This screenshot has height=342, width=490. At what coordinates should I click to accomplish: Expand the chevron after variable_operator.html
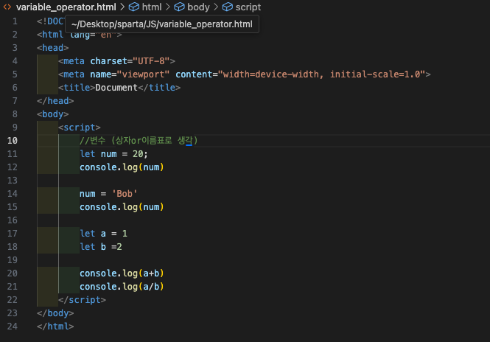pos(122,7)
